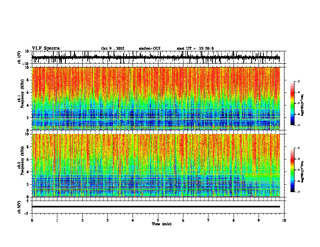Click the time axis tick label "6"
The height and width of the screenshot is (247, 320).
point(183,220)
